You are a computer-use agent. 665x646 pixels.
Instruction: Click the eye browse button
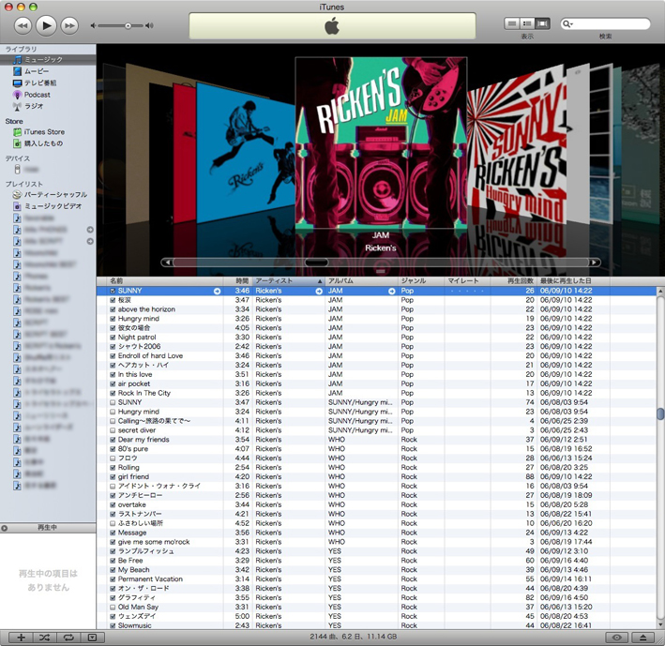(616, 638)
